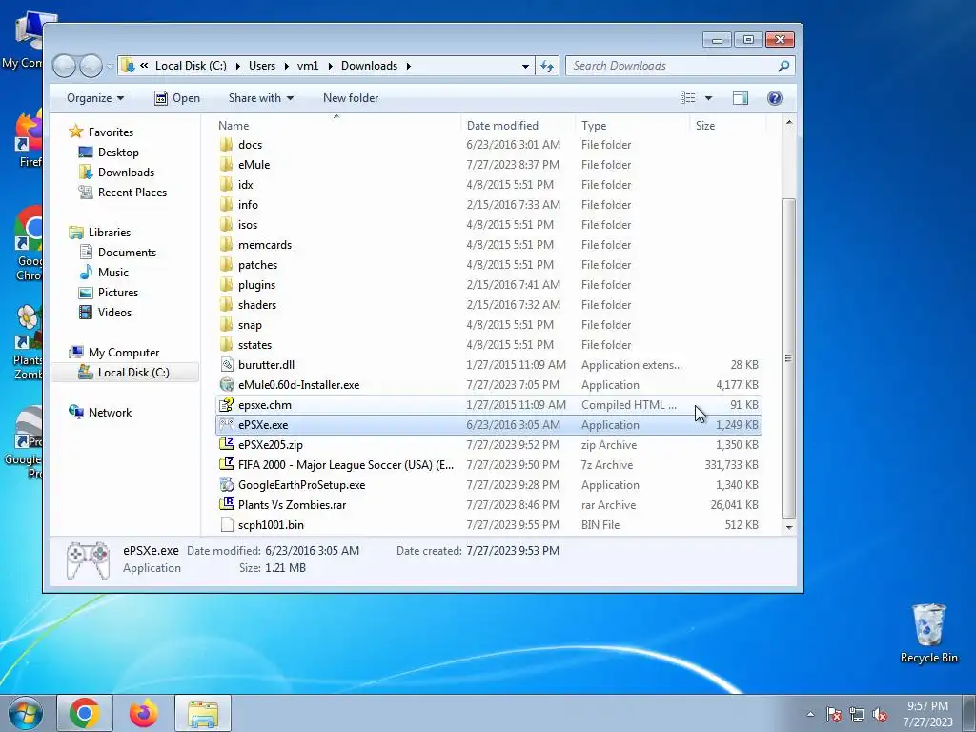This screenshot has width=976, height=732.
Task: Sort by the Size column header
Action: [727, 126]
